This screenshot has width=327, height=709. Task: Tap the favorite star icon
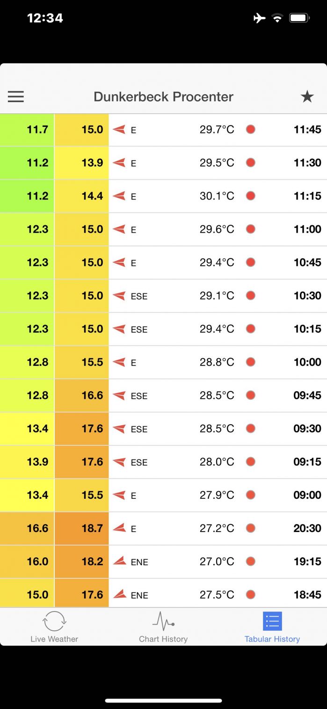point(307,97)
